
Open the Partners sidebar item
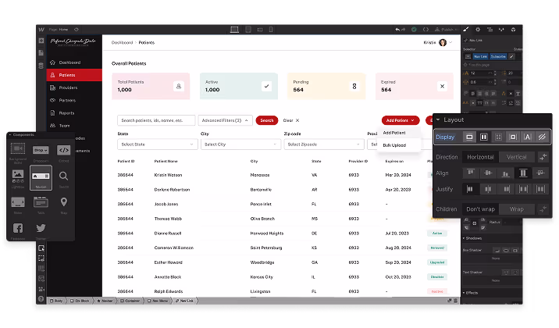coord(74,101)
